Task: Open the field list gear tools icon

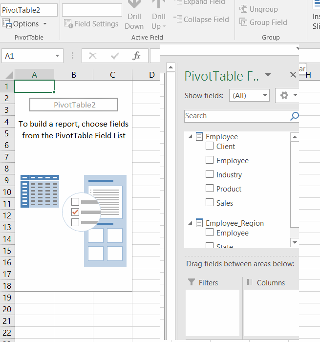Action: pos(284,96)
